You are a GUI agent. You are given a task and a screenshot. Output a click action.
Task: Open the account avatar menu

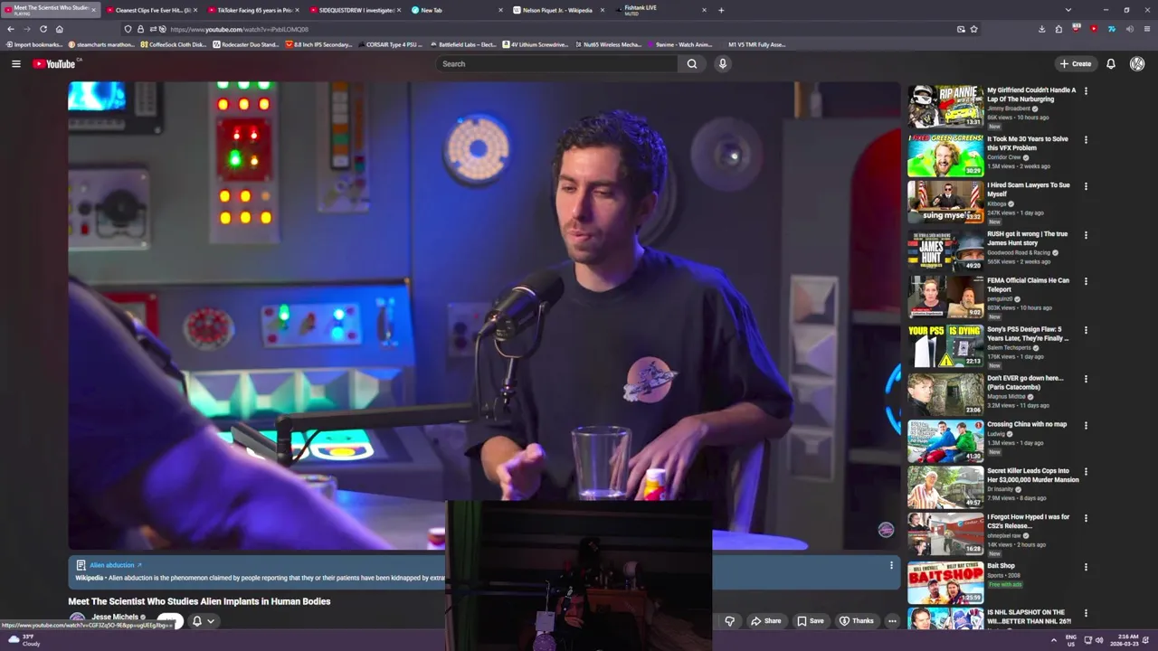pyautogui.click(x=1137, y=64)
